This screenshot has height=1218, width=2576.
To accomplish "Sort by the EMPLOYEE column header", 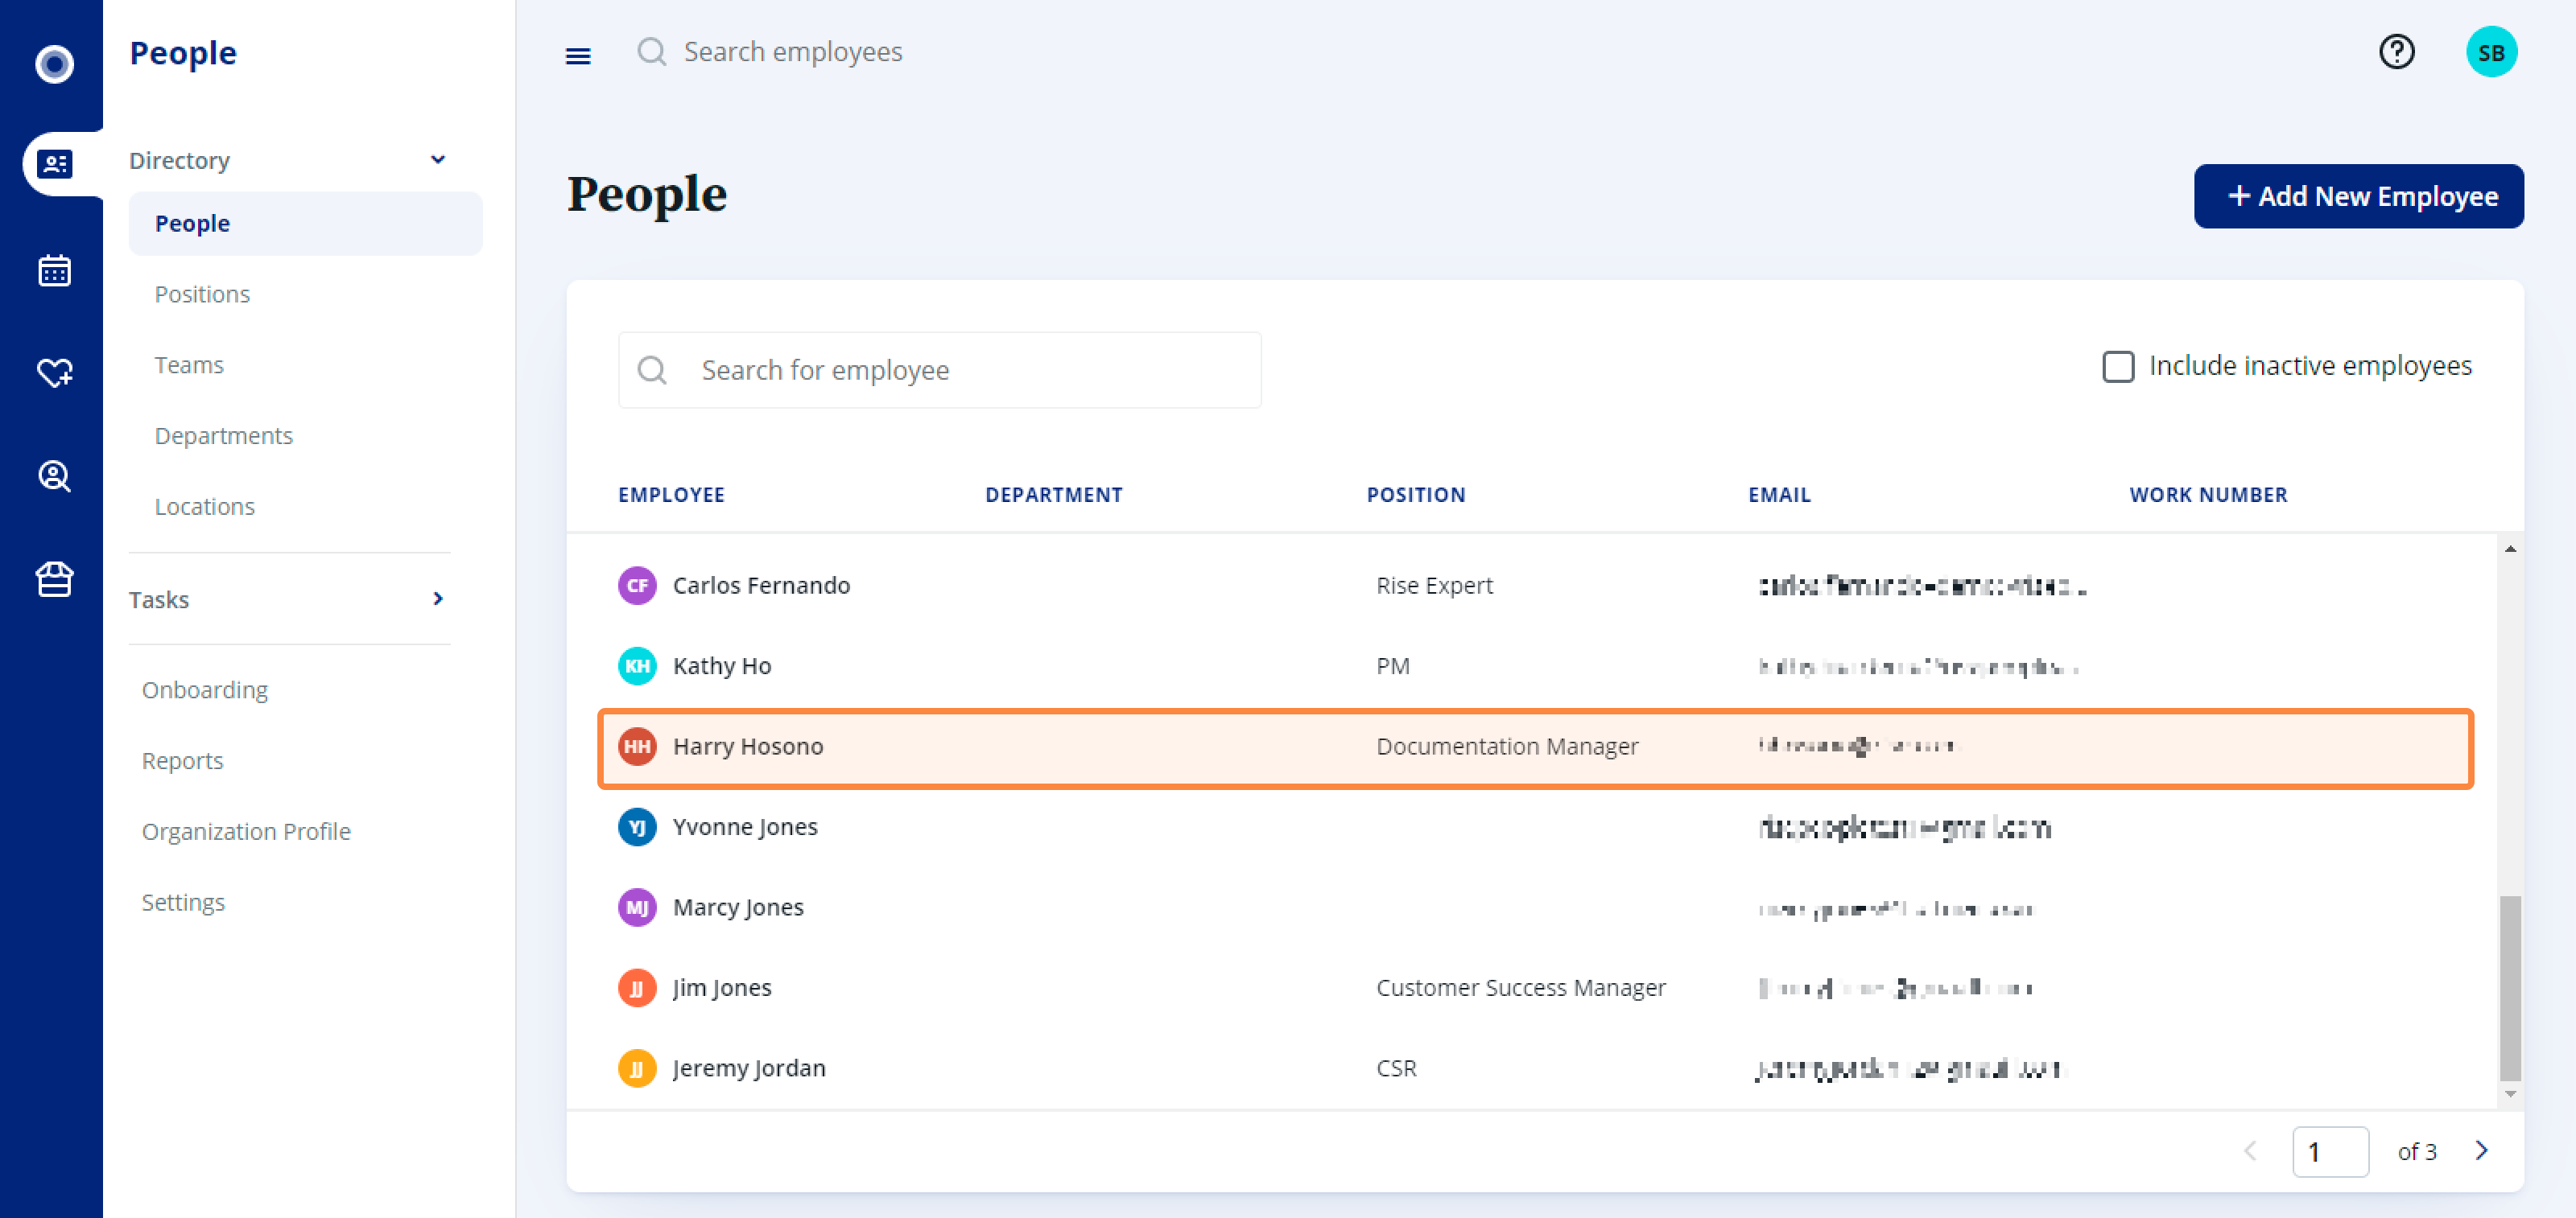I will pos(671,495).
